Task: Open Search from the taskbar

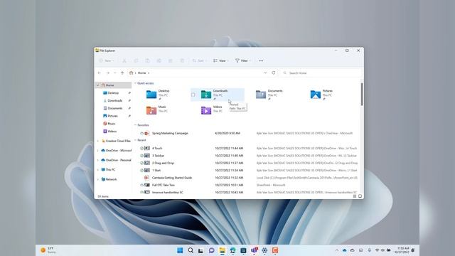Action: pyautogui.click(x=191, y=250)
